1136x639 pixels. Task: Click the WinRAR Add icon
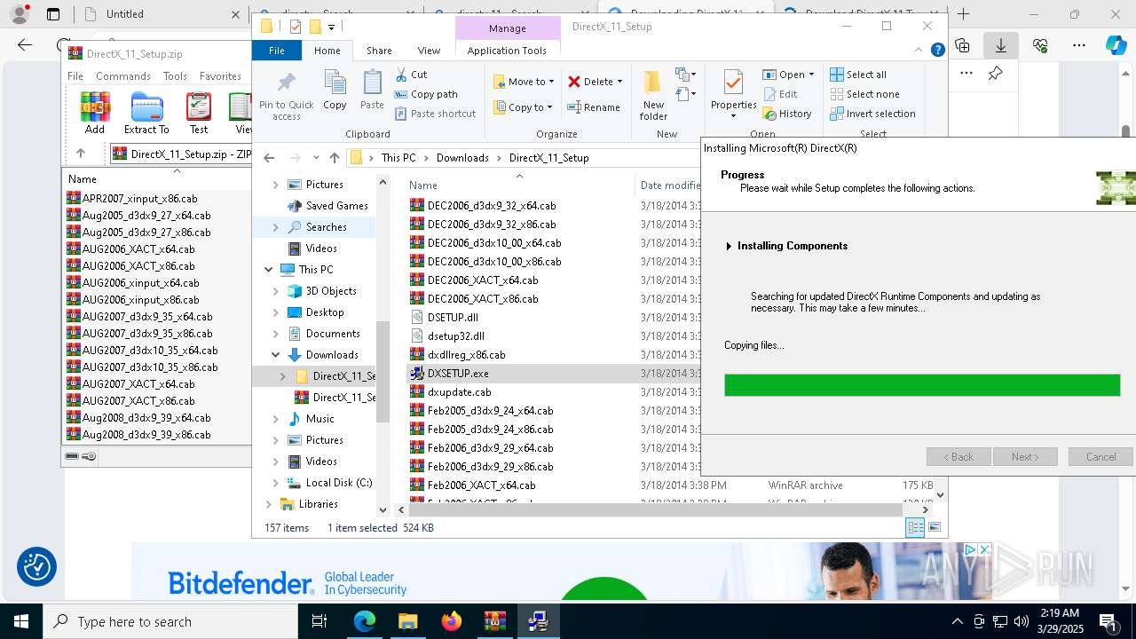[95, 113]
